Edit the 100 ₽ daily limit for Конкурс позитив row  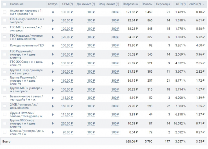(x=91, y=45)
